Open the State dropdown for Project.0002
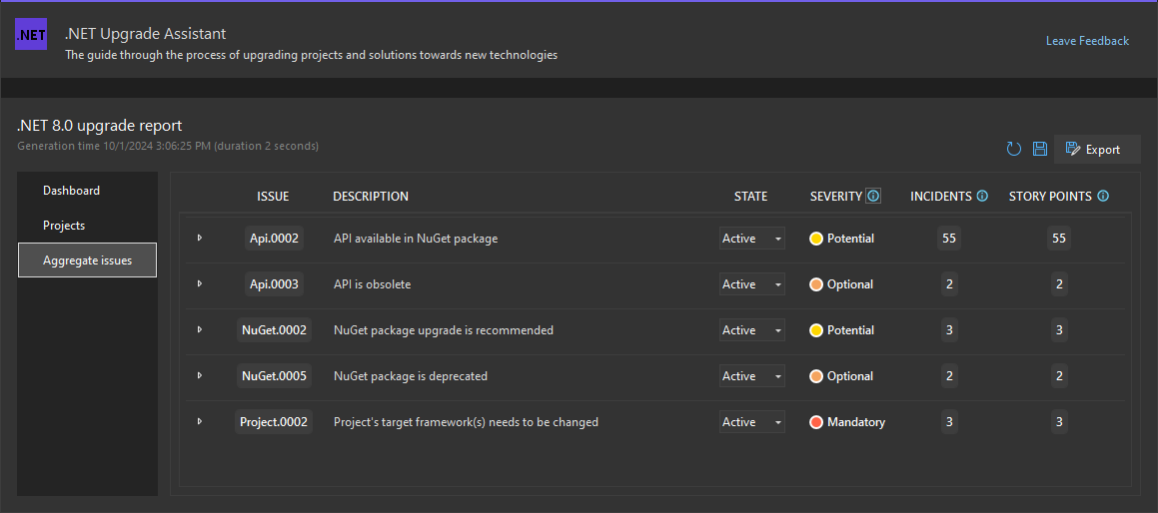 751,422
